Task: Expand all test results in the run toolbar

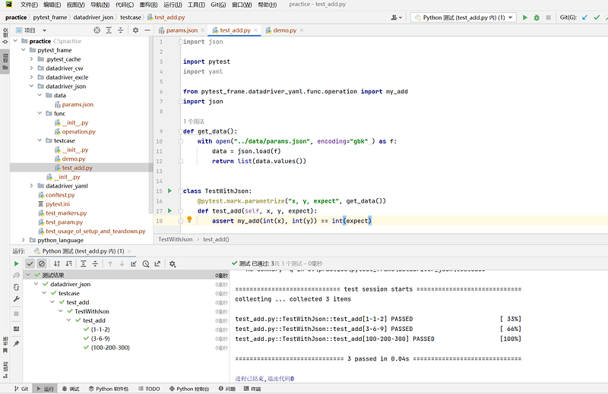Action: 84,264
